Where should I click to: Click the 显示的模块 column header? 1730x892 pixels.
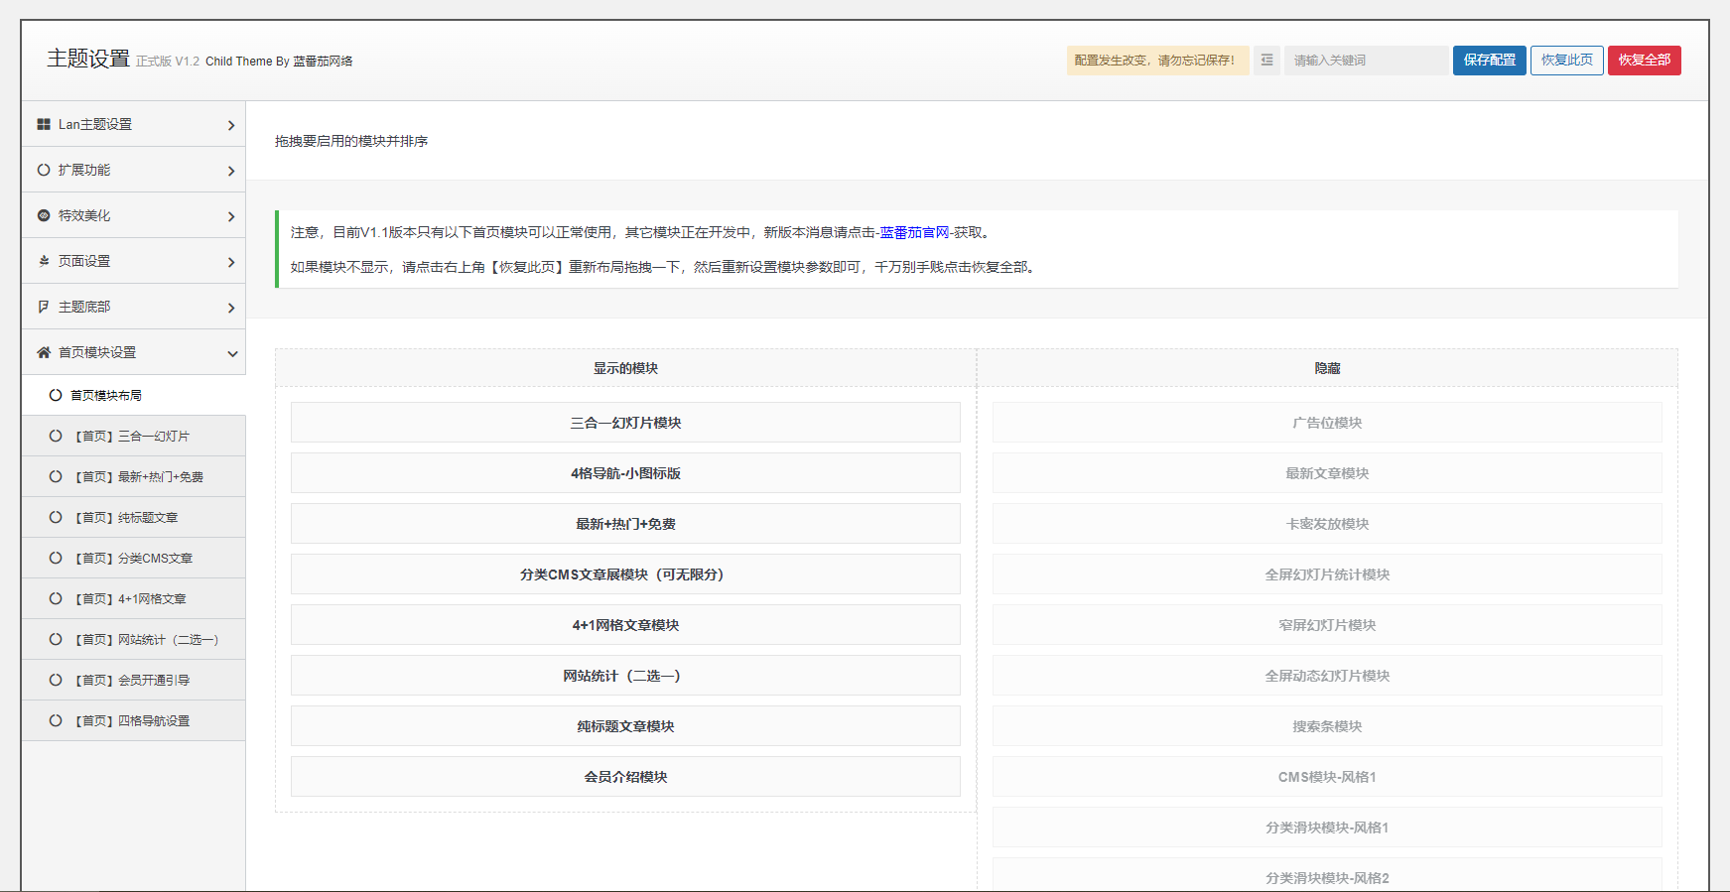625,368
